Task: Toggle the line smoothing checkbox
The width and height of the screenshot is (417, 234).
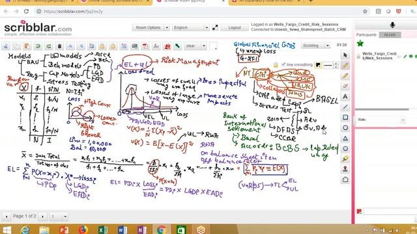Action: [x=283, y=64]
